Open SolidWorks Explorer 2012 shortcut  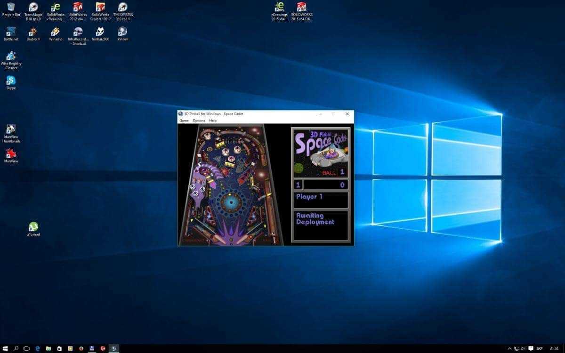[x=101, y=12]
